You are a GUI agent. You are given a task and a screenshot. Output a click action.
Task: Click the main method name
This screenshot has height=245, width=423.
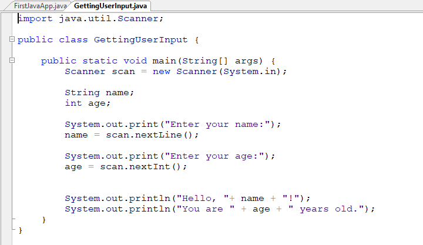coord(164,61)
